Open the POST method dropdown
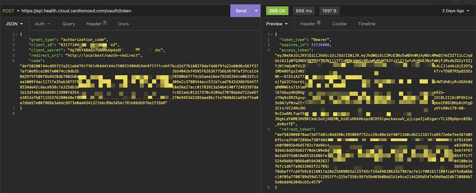Screen dimensions: 476x193 point(10,11)
